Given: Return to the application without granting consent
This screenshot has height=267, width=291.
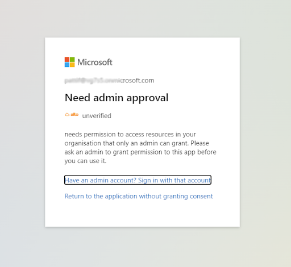Looking at the screenshot, I should click(139, 196).
